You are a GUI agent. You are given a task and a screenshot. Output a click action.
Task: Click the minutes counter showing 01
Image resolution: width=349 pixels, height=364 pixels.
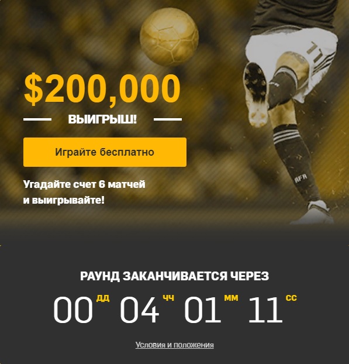[203, 310]
